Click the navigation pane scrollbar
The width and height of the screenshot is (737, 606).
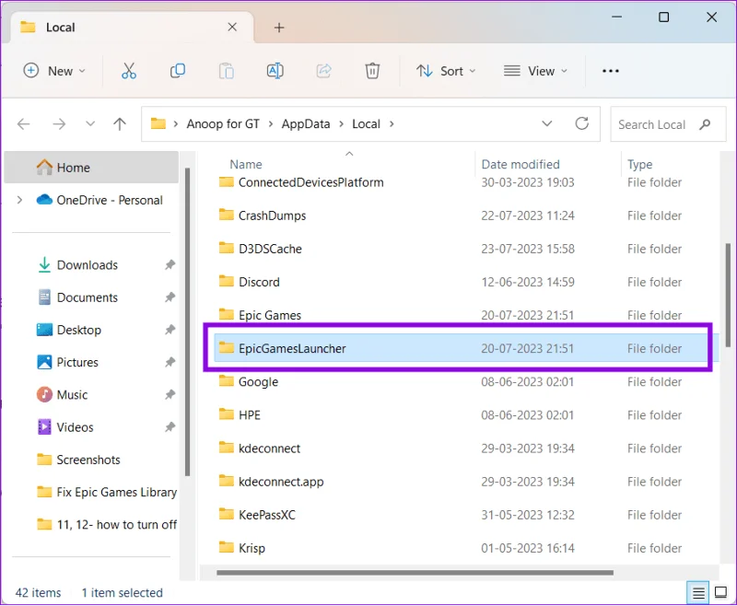(187, 321)
